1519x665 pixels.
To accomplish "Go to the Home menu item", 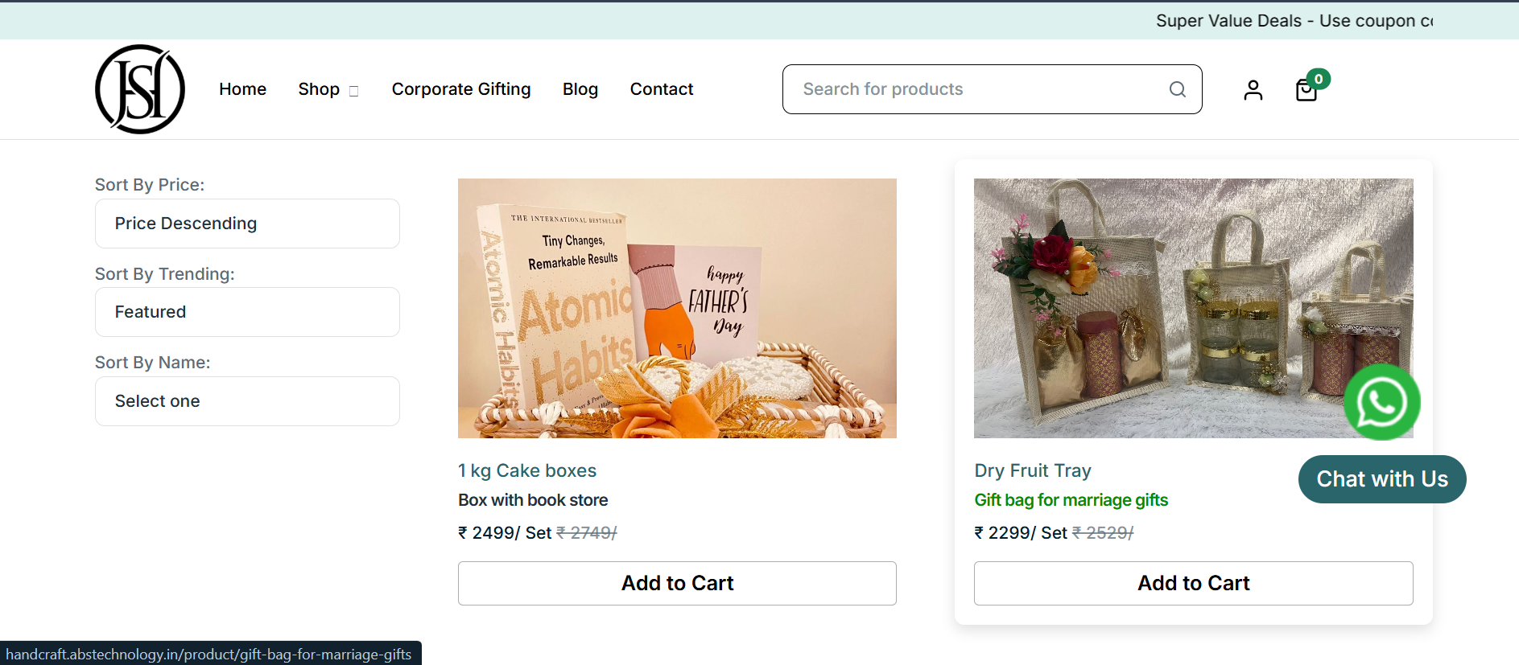I will 242,89.
